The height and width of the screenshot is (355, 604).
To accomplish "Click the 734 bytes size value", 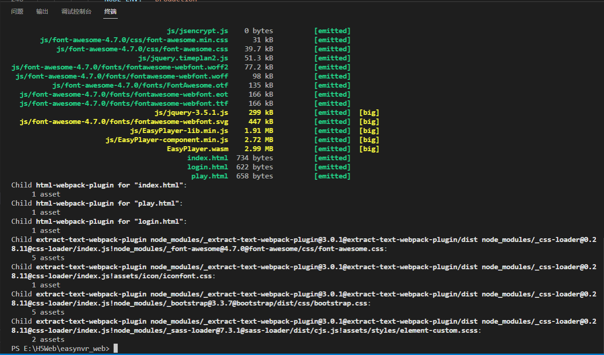I will click(x=255, y=158).
